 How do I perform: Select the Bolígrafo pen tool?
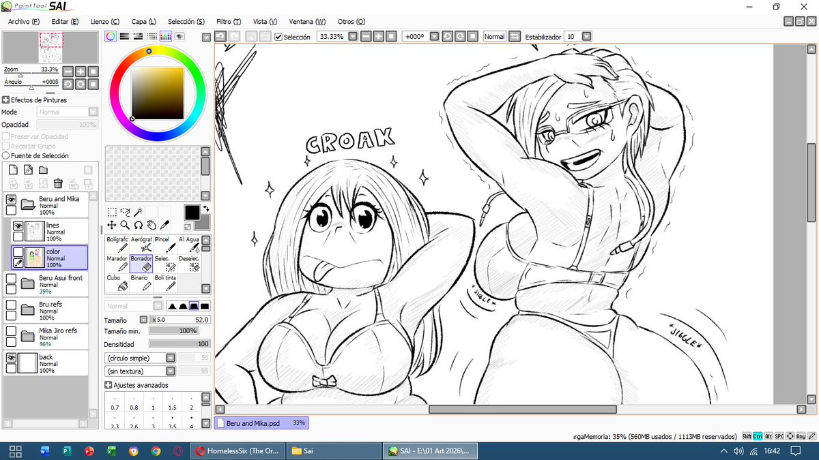tap(117, 244)
